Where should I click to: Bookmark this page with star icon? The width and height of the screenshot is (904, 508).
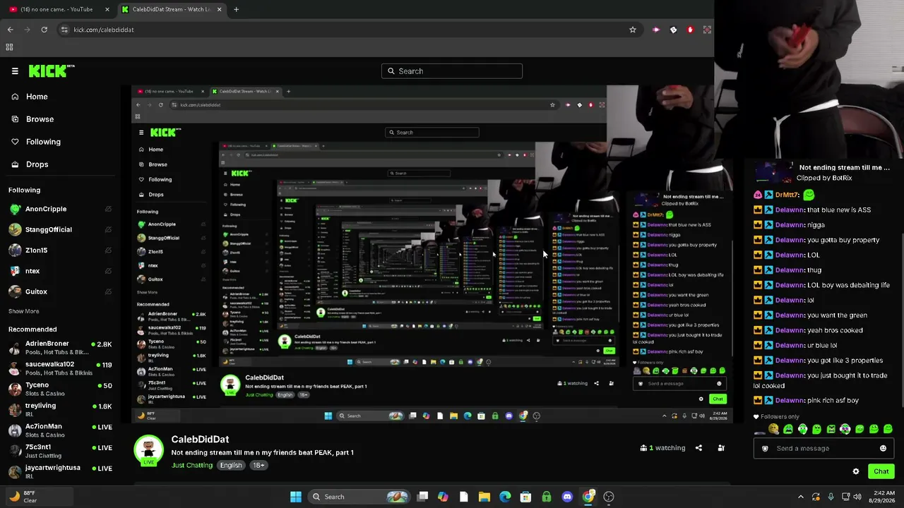click(x=633, y=30)
